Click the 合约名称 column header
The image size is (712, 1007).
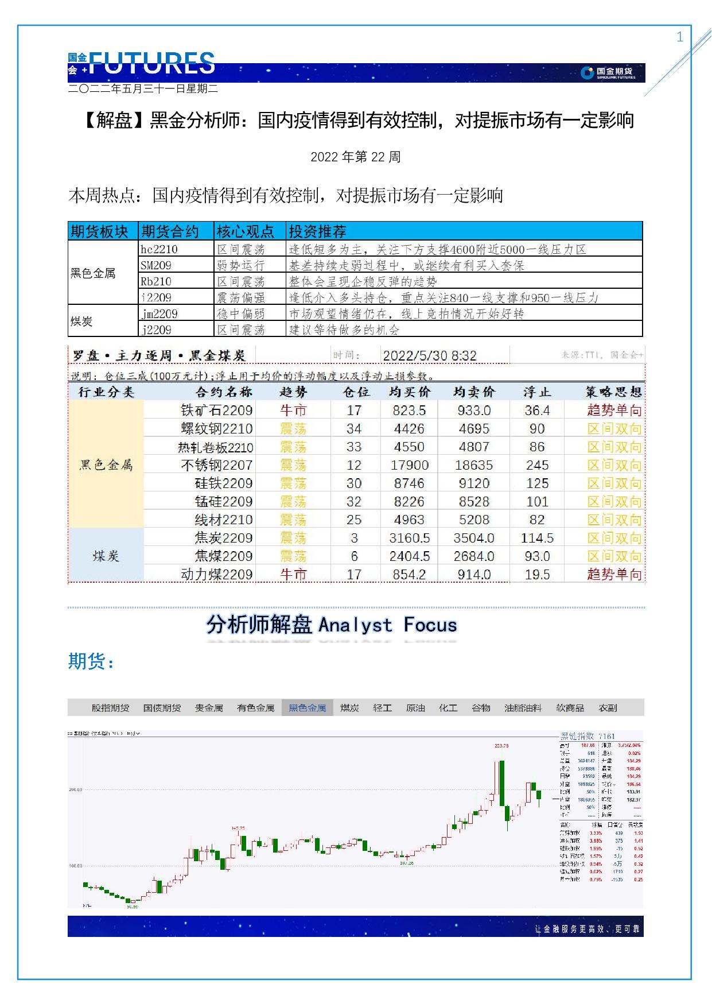tap(224, 392)
